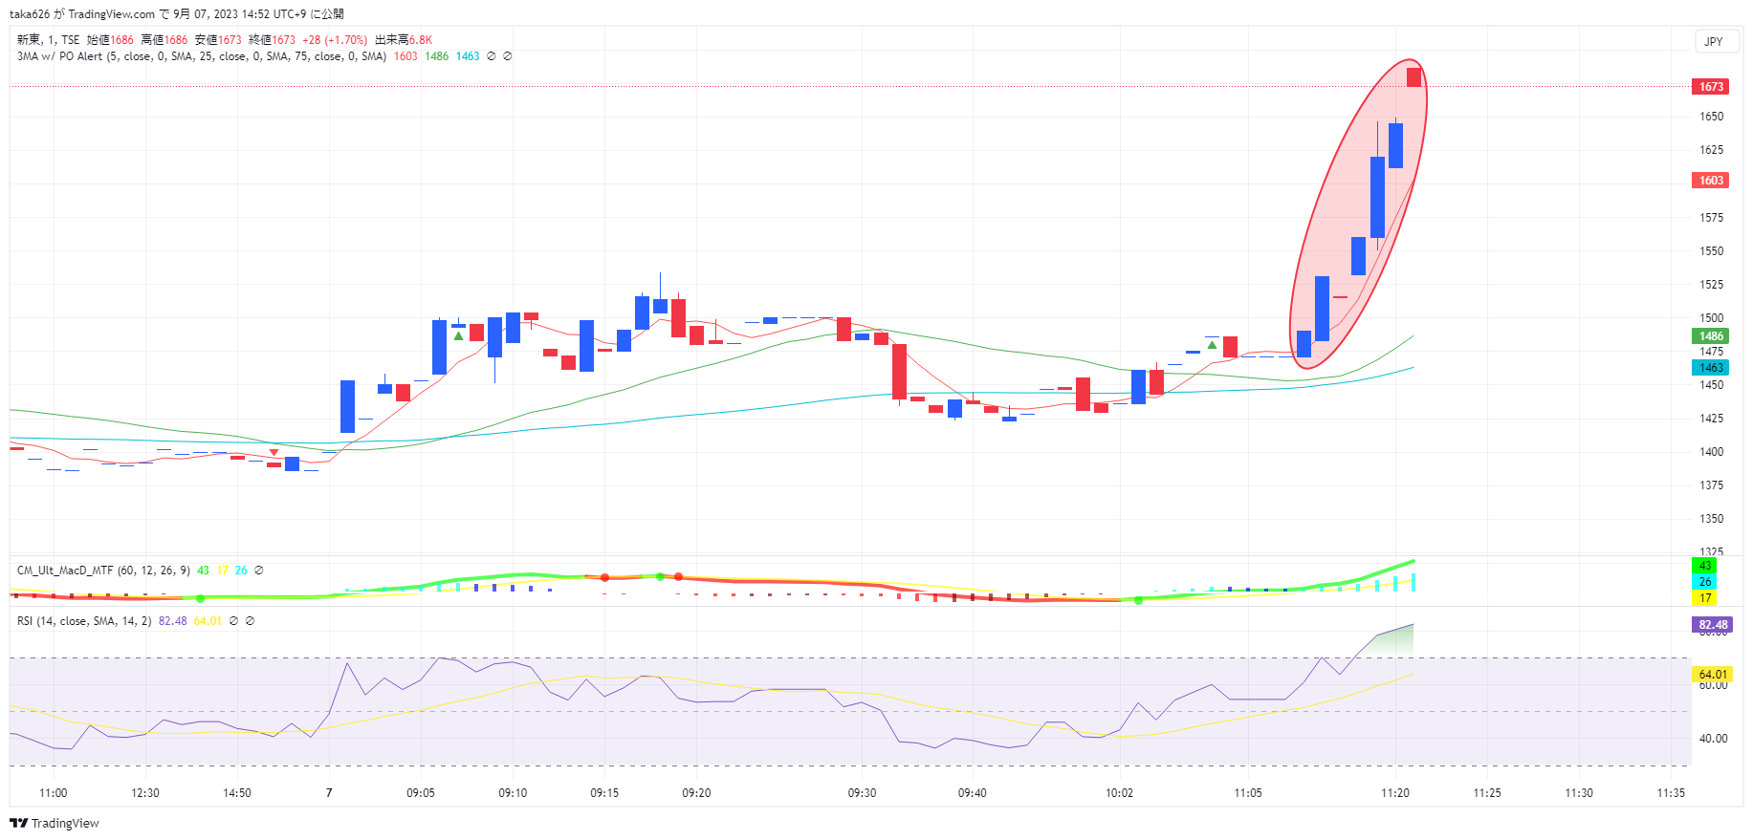Click the green up-arrow signal near 09:05
Image resolution: width=1753 pixels, height=840 pixels.
(x=459, y=335)
